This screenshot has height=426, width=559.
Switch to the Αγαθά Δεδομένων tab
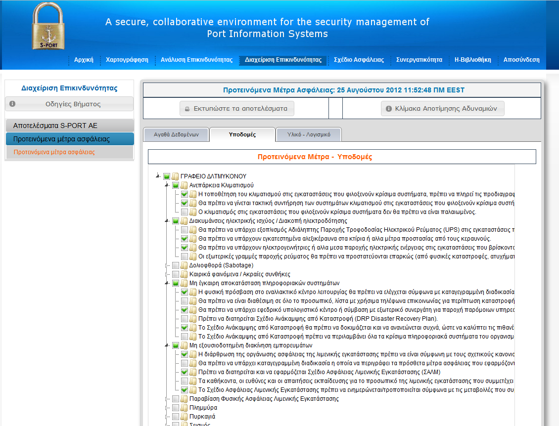coord(176,134)
